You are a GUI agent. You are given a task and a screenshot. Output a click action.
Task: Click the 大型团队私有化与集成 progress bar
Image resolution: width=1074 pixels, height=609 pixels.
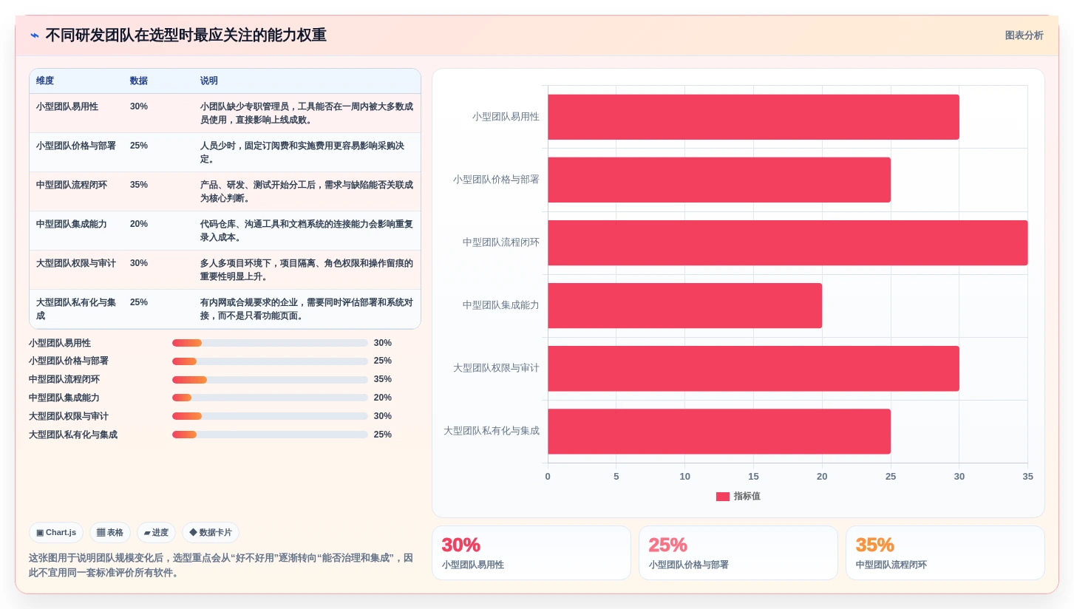click(x=270, y=435)
